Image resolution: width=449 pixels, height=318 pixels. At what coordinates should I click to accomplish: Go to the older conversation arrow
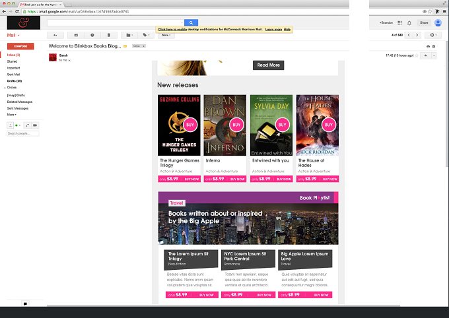(417, 35)
